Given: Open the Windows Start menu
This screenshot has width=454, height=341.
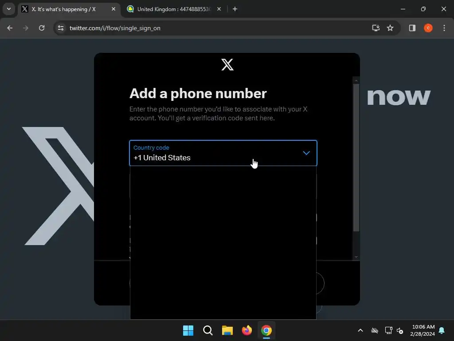Looking at the screenshot, I should 188,330.
